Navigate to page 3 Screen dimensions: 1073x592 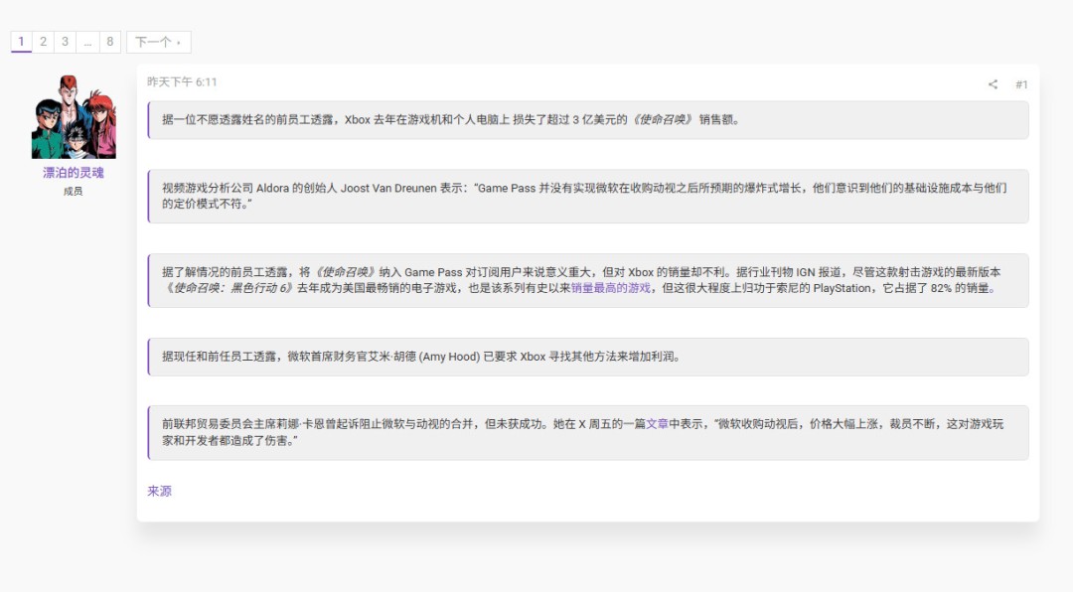(65, 42)
